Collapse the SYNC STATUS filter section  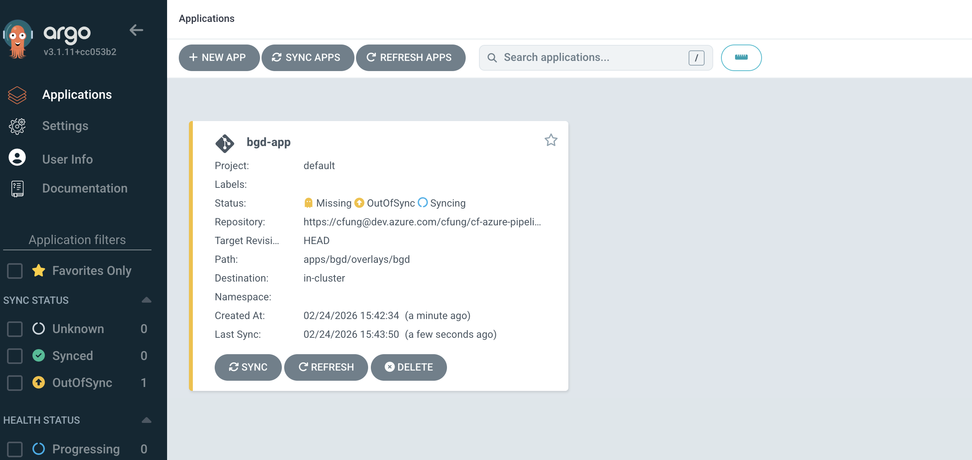[x=146, y=300]
